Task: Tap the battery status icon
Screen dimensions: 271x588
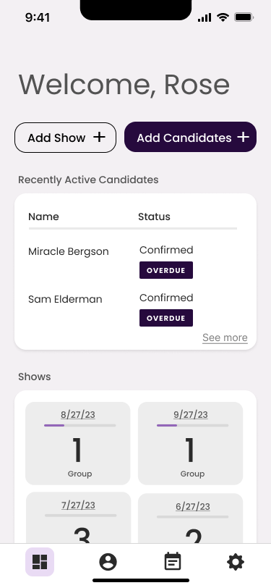Action: tap(244, 17)
